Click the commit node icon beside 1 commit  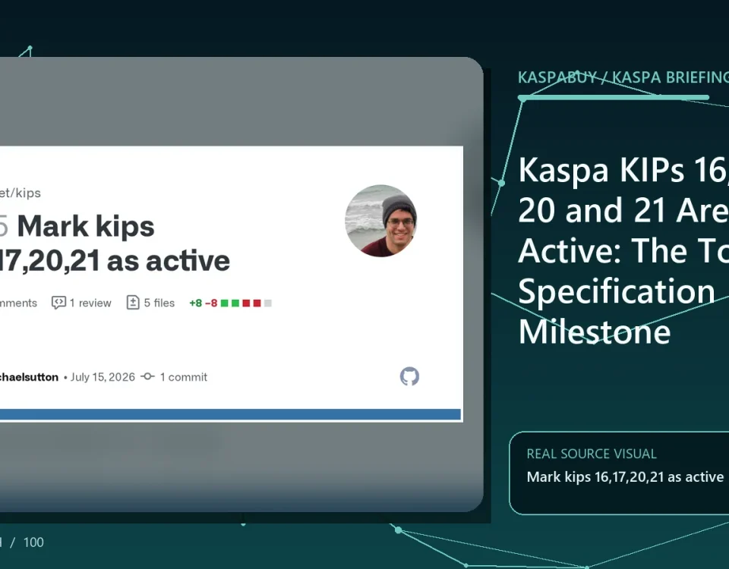tap(148, 376)
